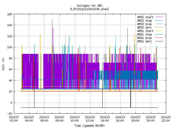
Task: Click the -20 y-axis tick label
Action: click(x=10, y=114)
